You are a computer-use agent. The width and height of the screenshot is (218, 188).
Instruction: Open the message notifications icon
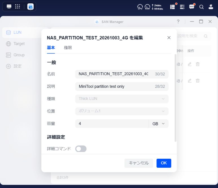(192, 7)
